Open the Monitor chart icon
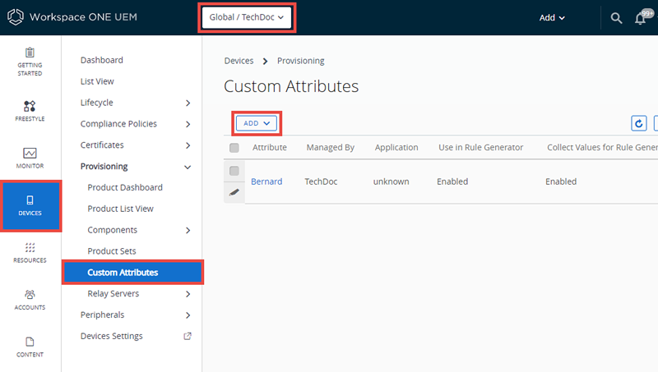The width and height of the screenshot is (658, 372). (x=30, y=153)
